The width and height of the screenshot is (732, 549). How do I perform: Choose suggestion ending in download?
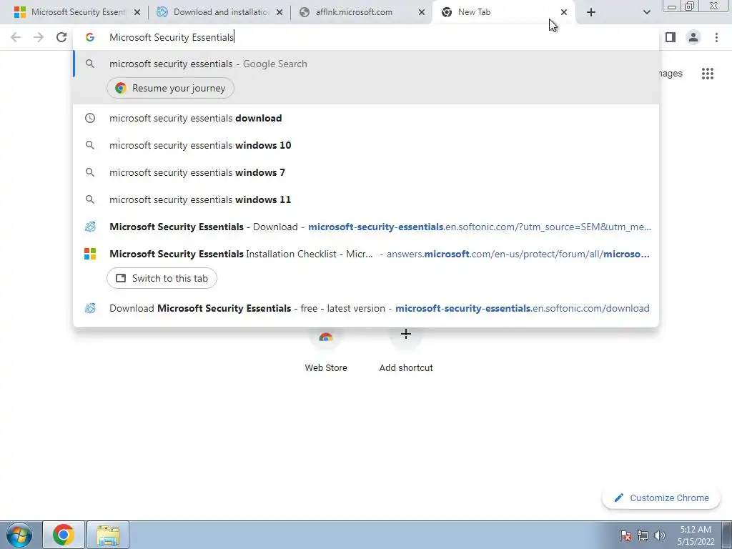tap(366, 118)
